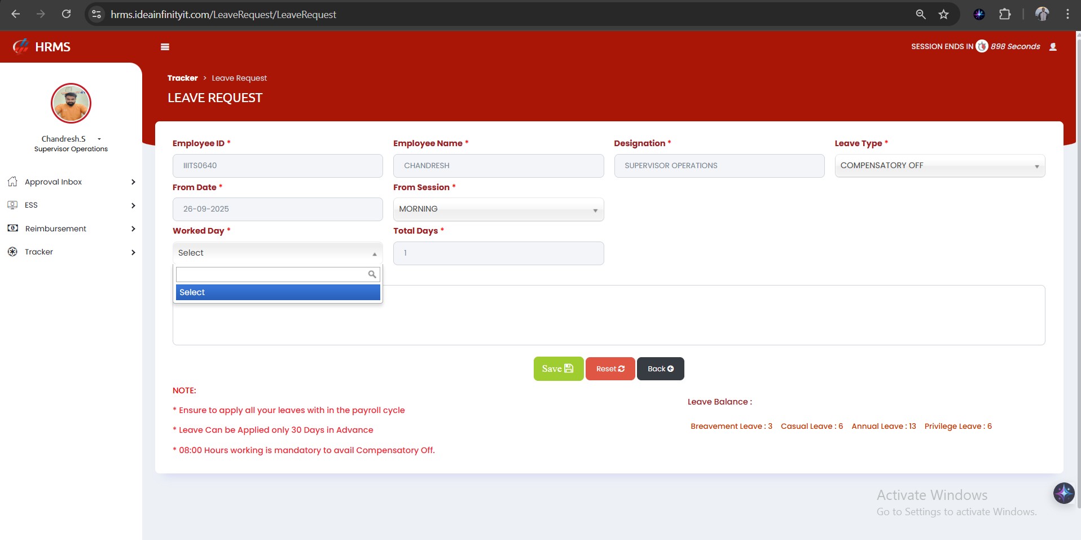Choose the highlighted Select option
Image resolution: width=1081 pixels, height=540 pixels.
pos(278,292)
